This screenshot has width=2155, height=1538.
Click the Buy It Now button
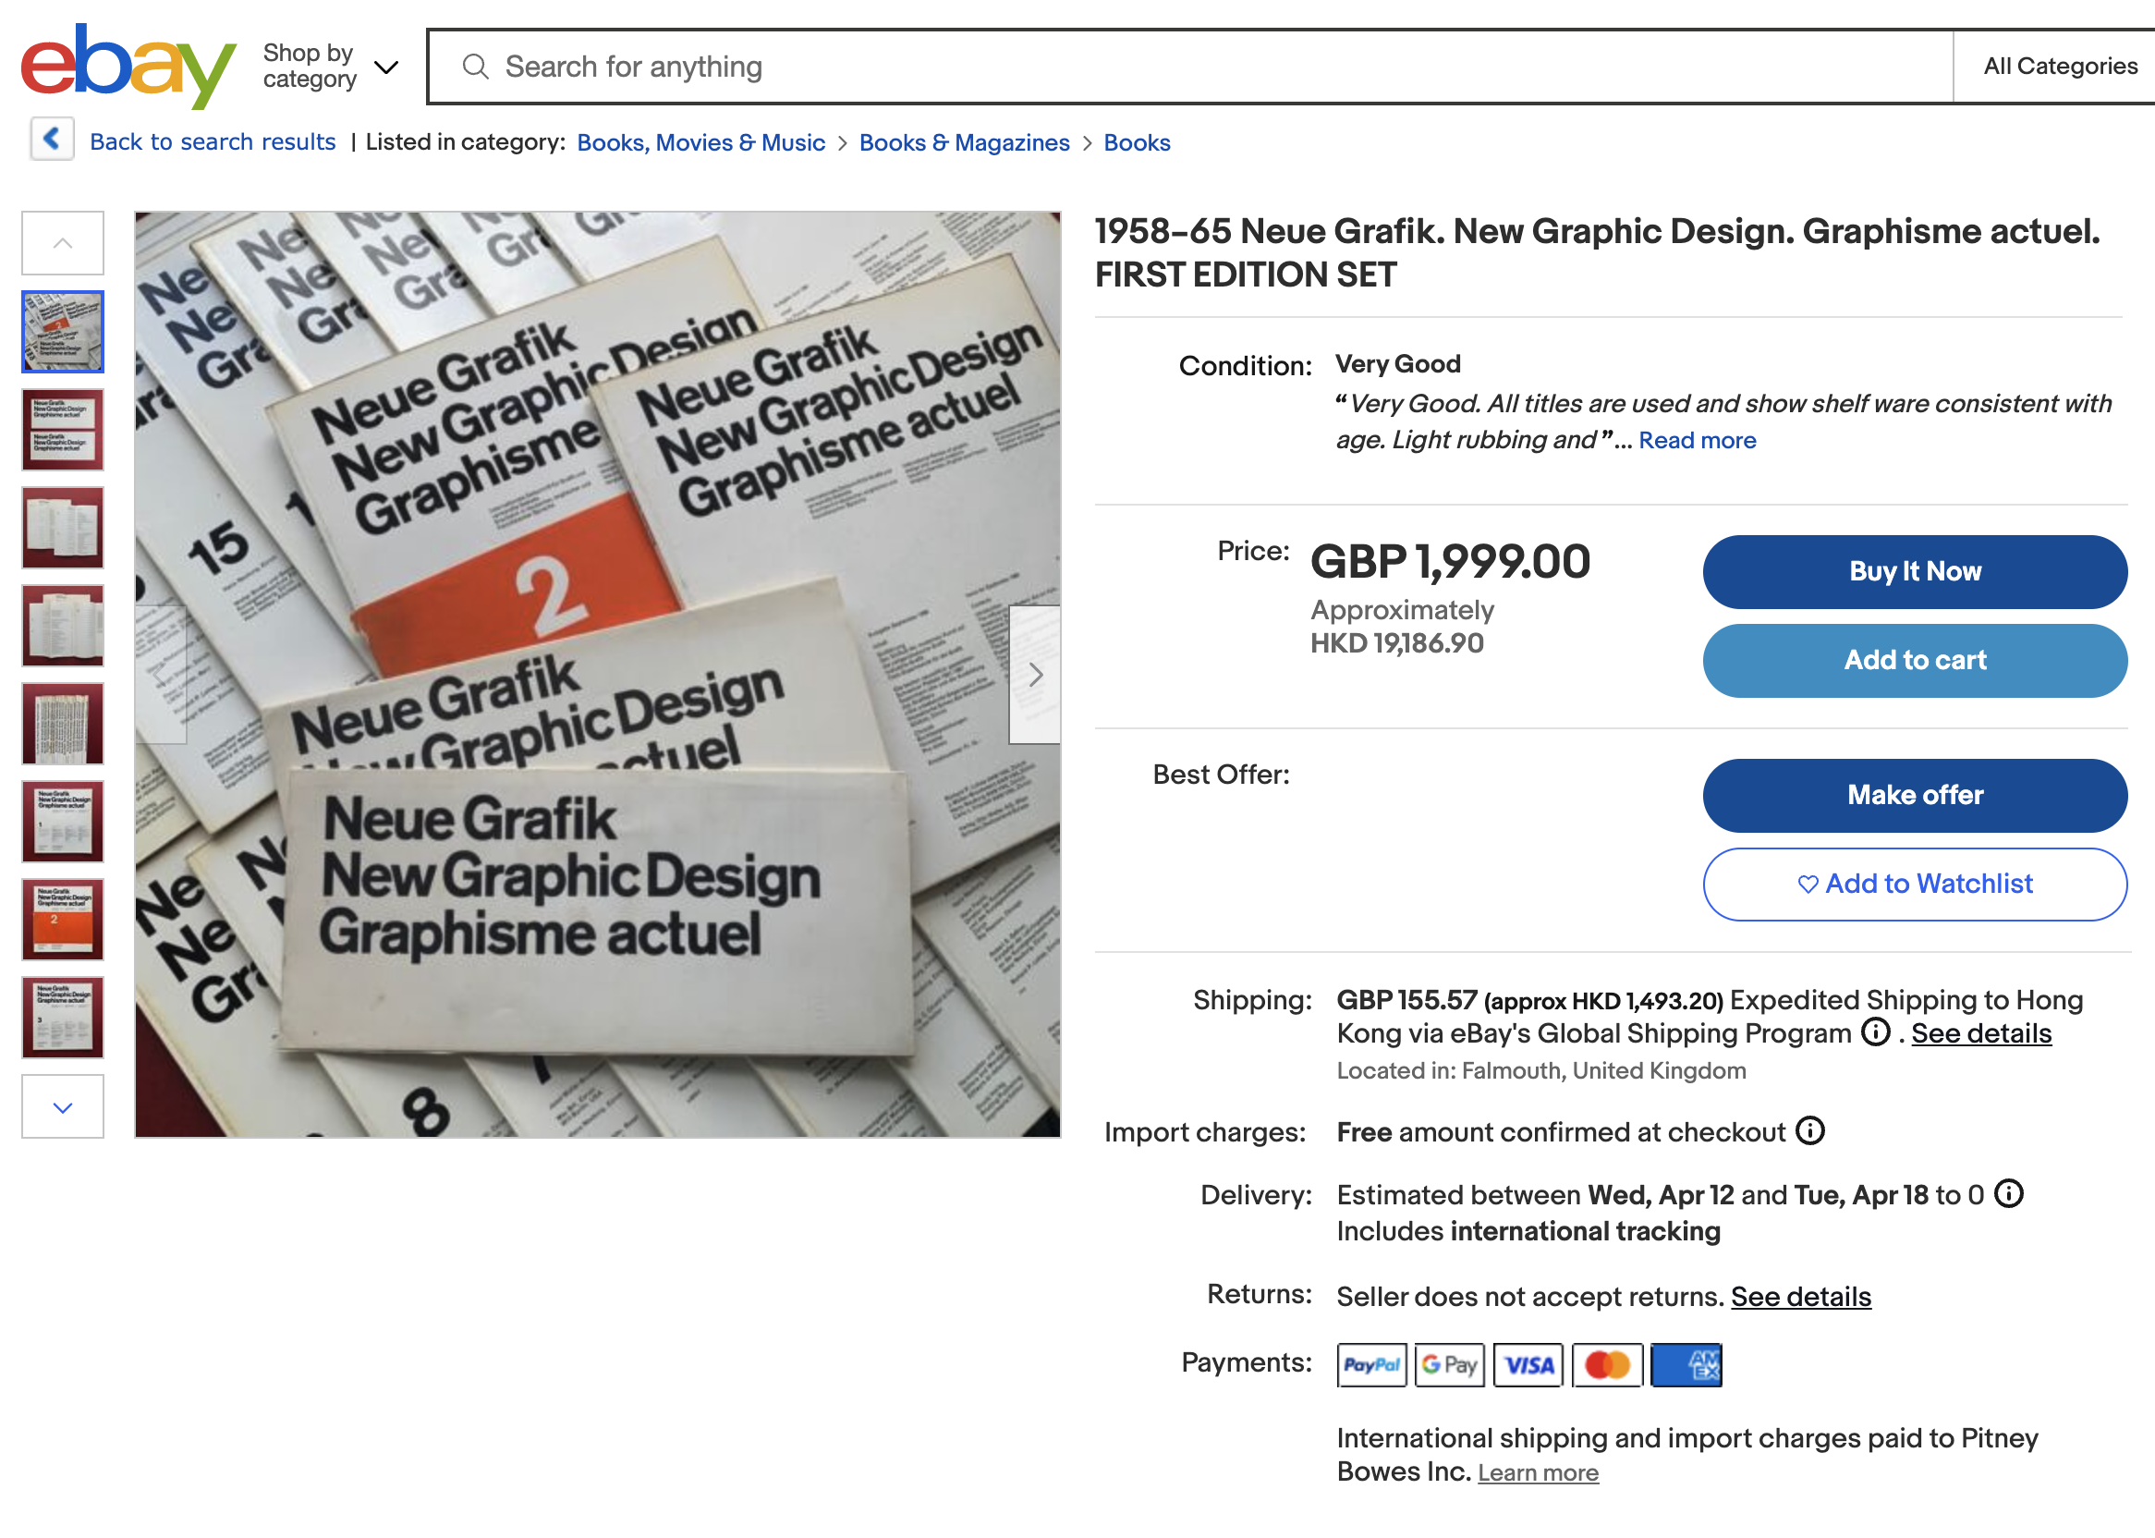[1915, 572]
